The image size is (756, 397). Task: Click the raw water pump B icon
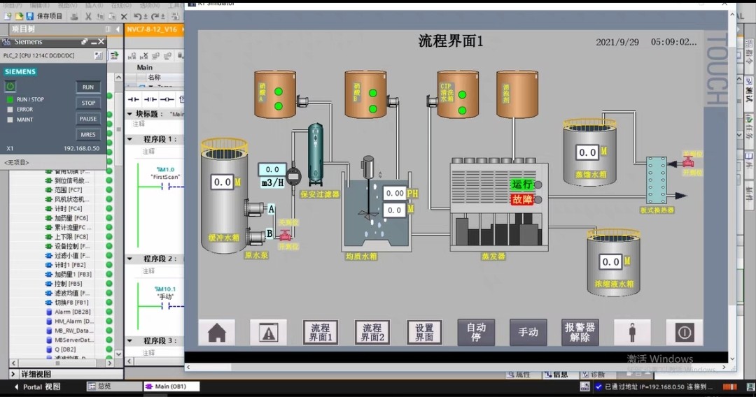(255, 236)
